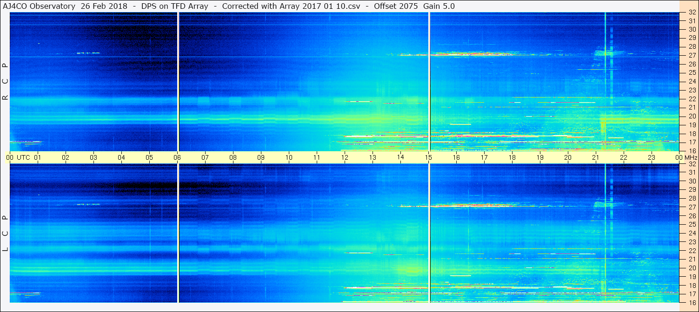Select the 16 MHz tick of LCP panel
The width and height of the screenshot is (699, 312).
(x=692, y=302)
